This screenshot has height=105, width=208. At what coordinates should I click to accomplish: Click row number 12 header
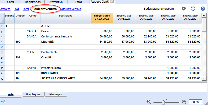pyautogui.click(x=2, y=78)
